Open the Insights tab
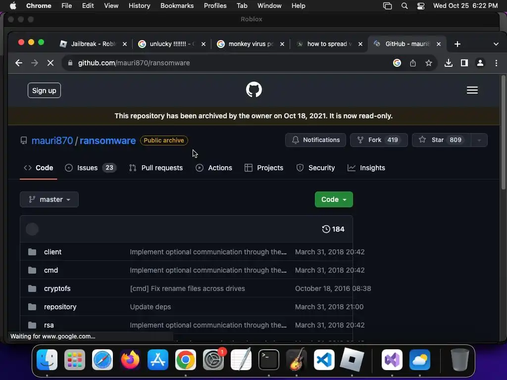 (x=366, y=168)
